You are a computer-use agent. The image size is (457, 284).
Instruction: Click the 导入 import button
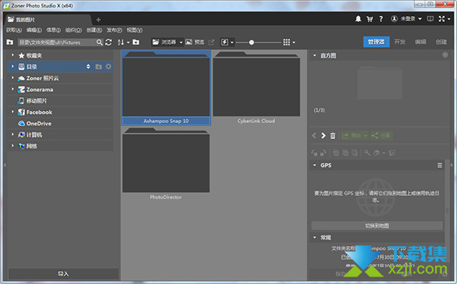click(63, 273)
